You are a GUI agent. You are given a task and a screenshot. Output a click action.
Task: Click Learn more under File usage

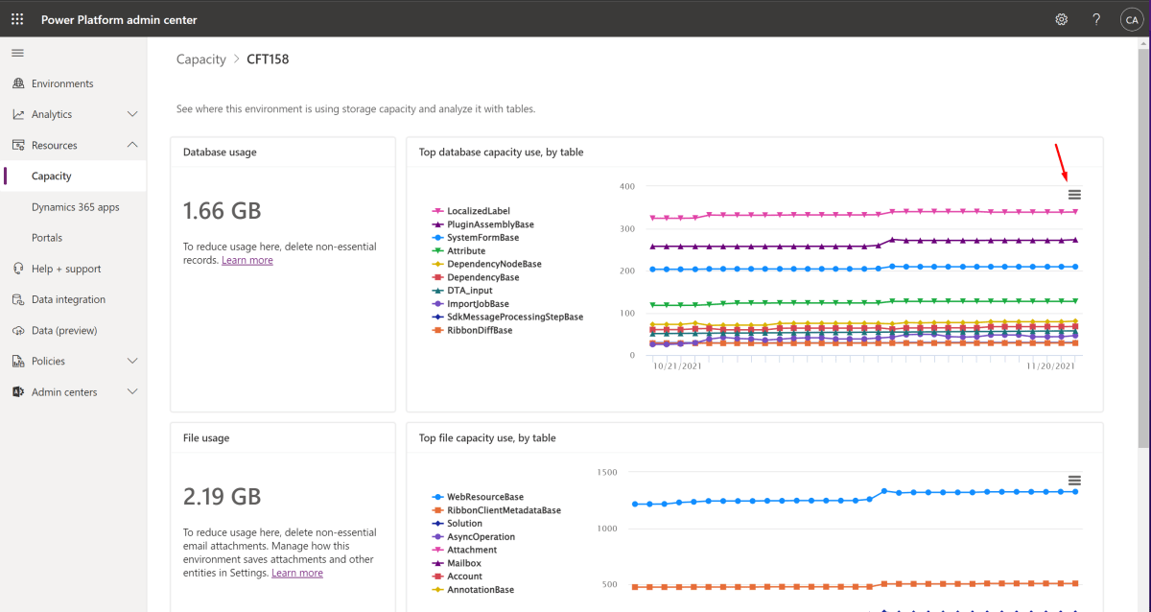(297, 573)
